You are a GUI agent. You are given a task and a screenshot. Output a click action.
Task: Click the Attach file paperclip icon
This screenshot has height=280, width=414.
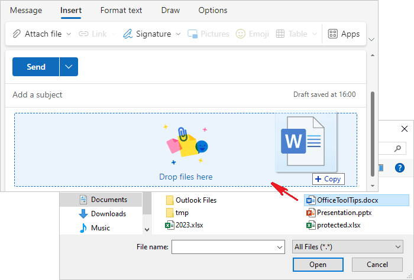point(17,34)
